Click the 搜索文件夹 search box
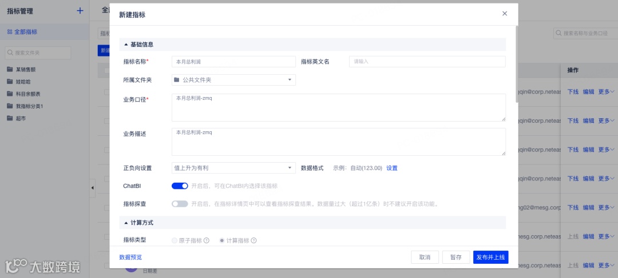 pyautogui.click(x=38, y=53)
